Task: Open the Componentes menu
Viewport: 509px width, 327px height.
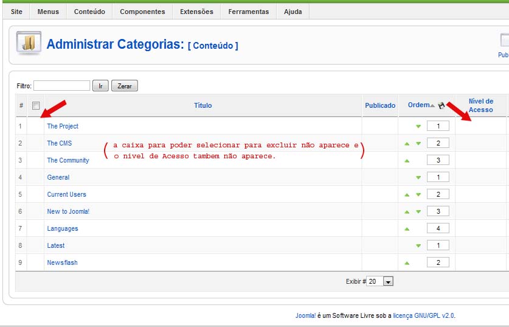Action: click(x=142, y=12)
